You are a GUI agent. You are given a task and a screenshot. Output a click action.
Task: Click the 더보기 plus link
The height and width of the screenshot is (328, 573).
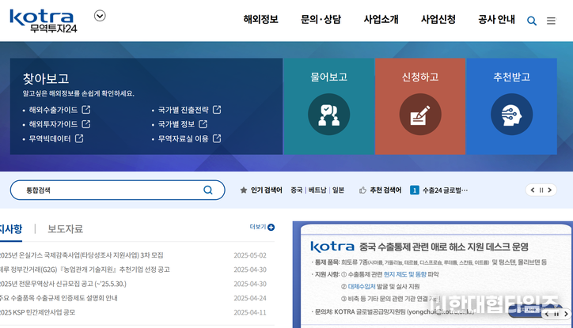(262, 227)
